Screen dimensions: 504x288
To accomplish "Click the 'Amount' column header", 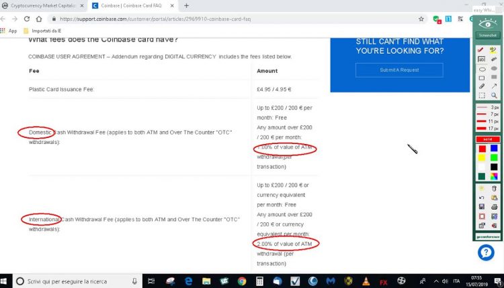I will click(267, 71).
